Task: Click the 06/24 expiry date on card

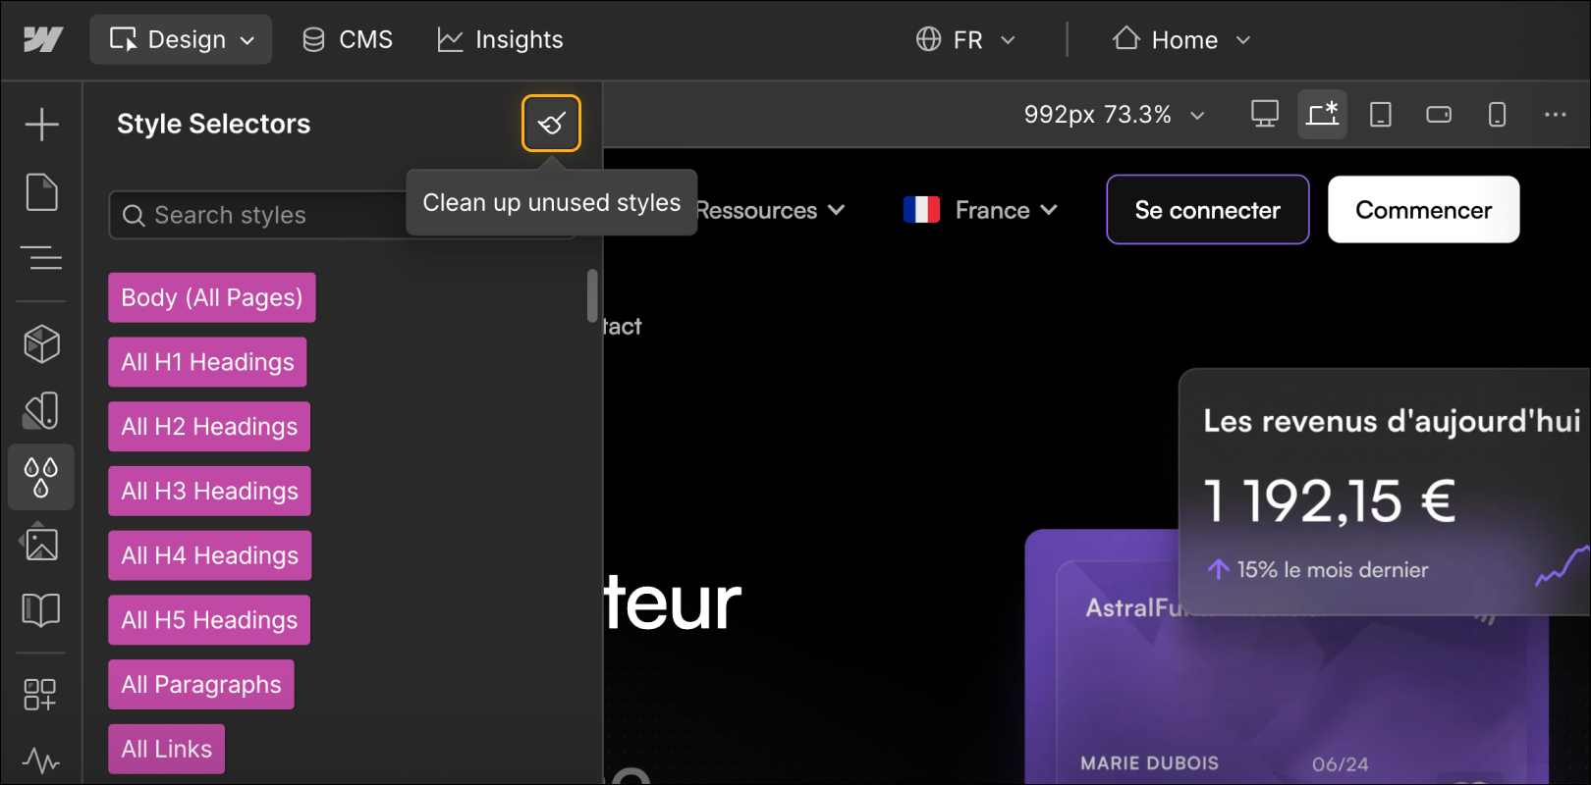Action: tap(1341, 764)
